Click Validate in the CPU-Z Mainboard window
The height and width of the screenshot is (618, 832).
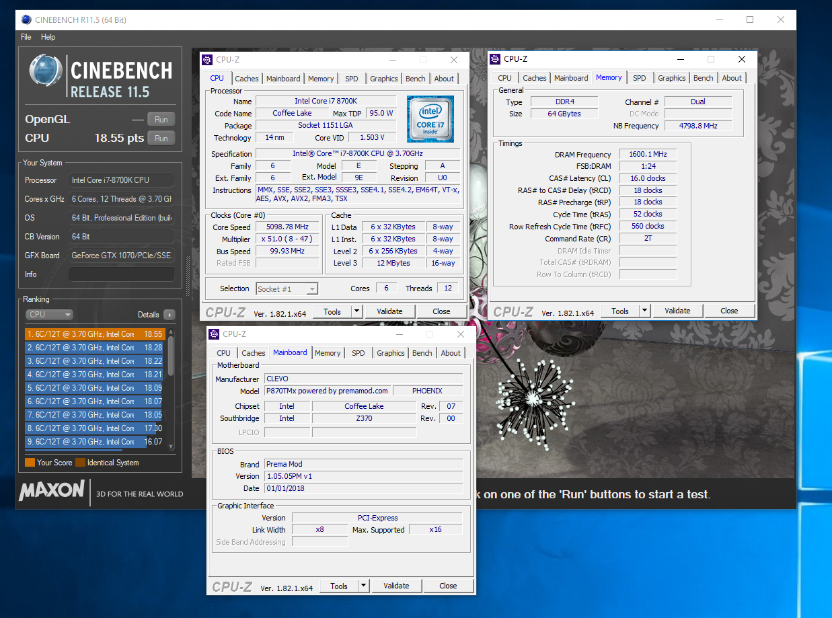tap(396, 586)
